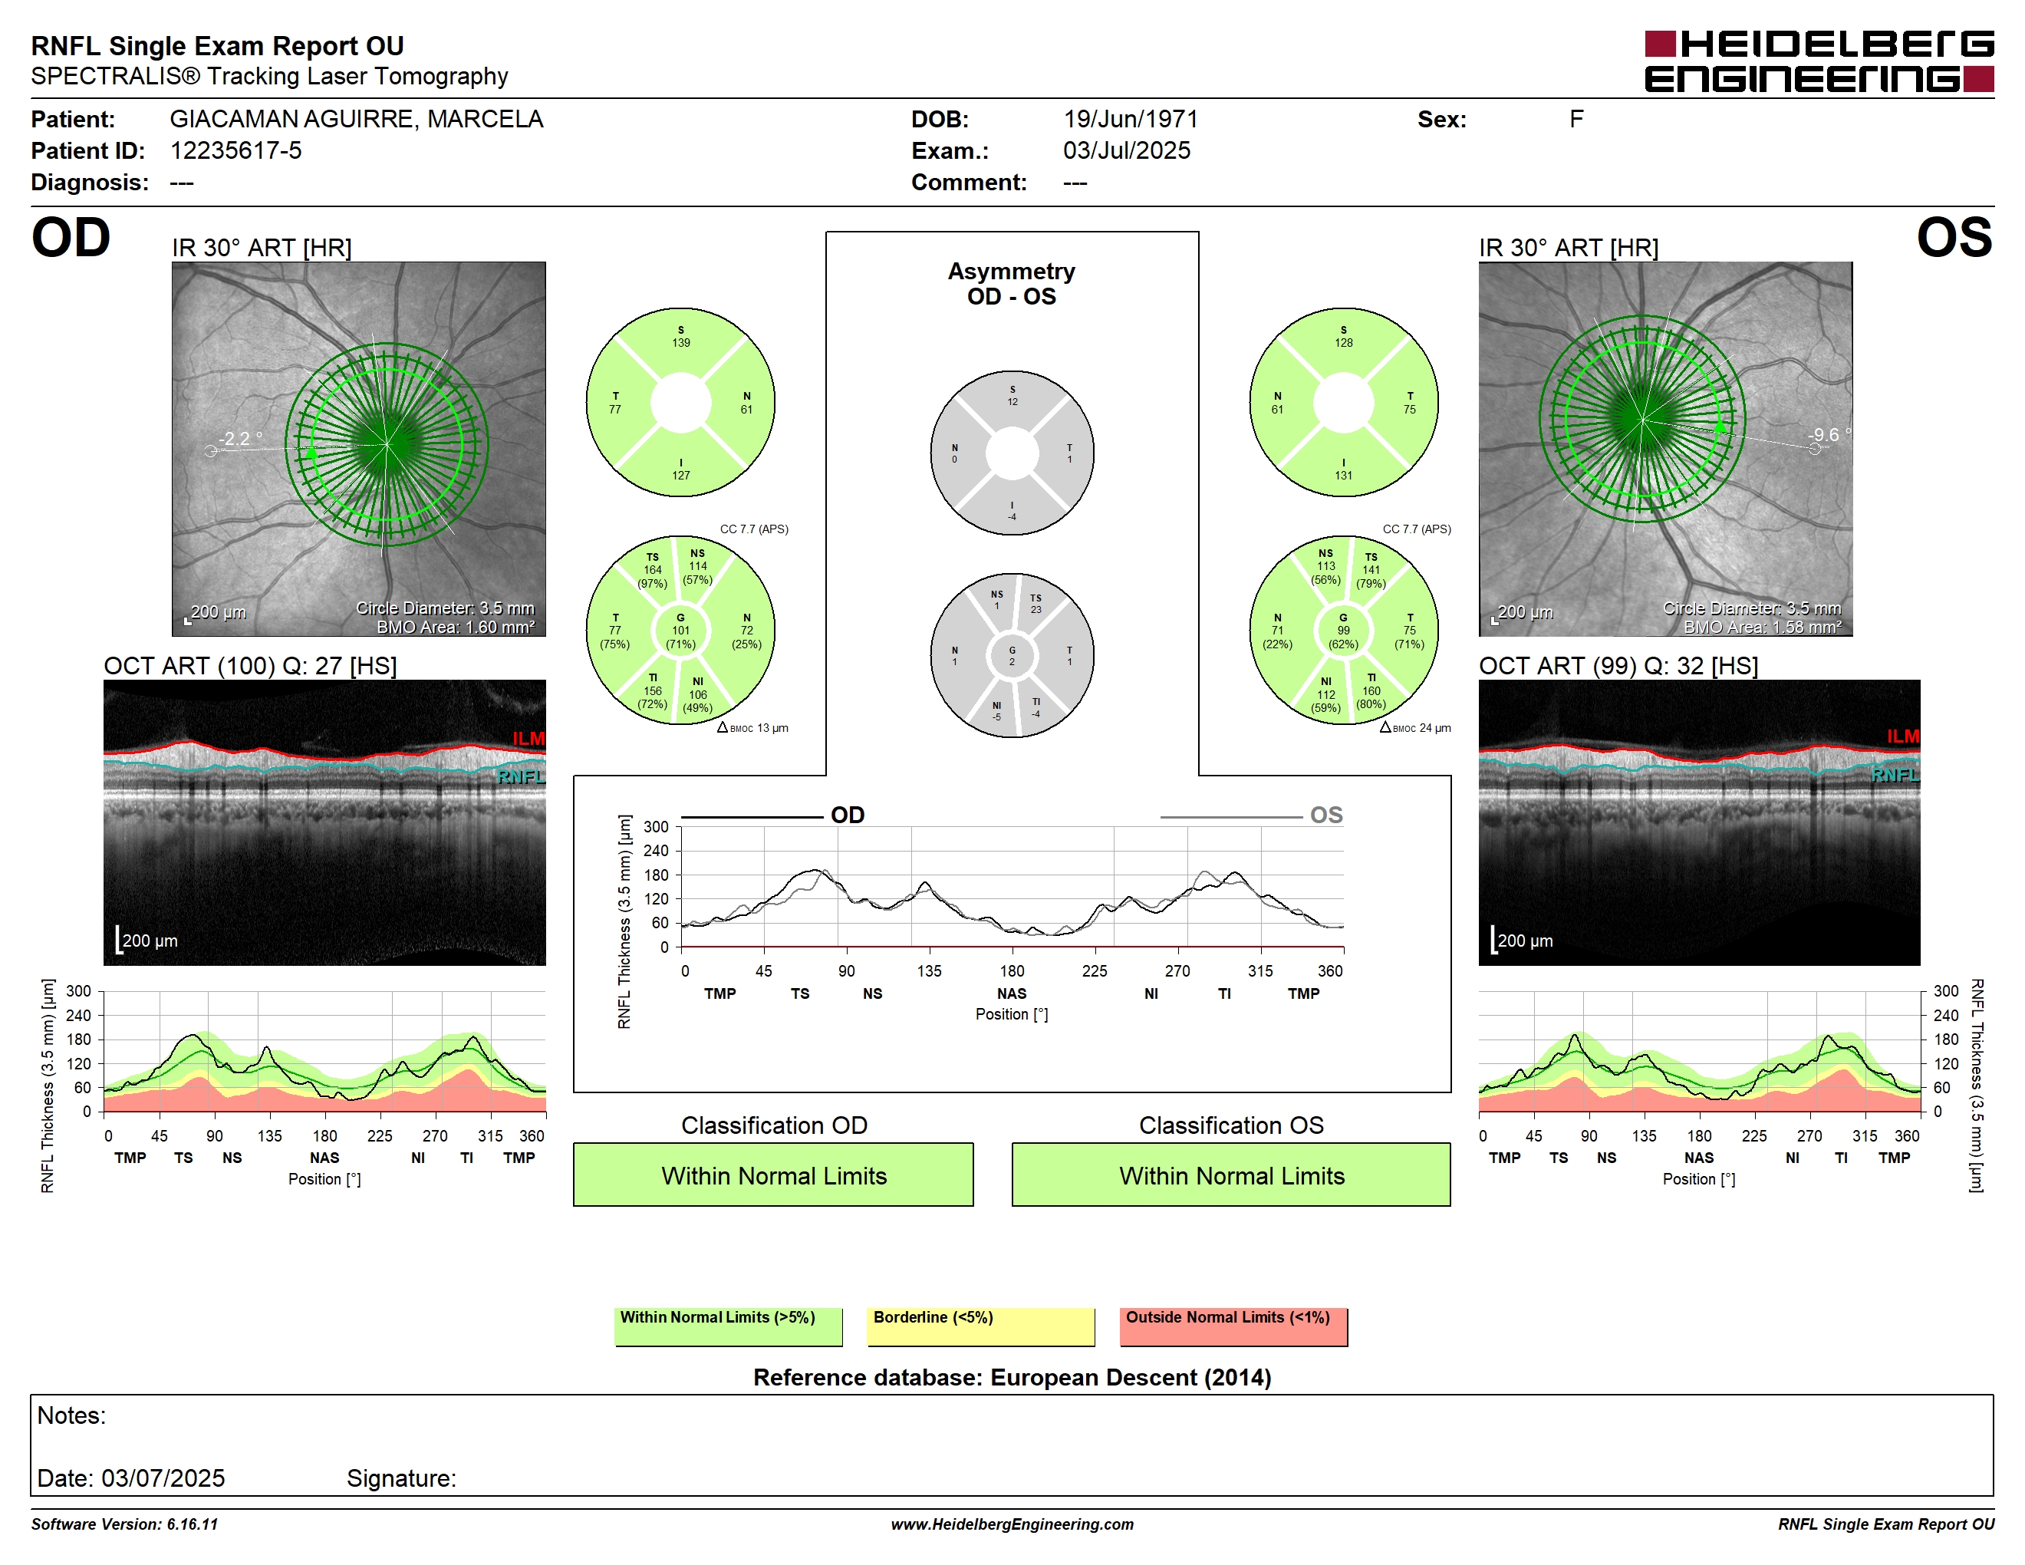The image size is (2025, 1565).
Task: Select the exam date 03/Jul/2025
Action: tap(1127, 150)
